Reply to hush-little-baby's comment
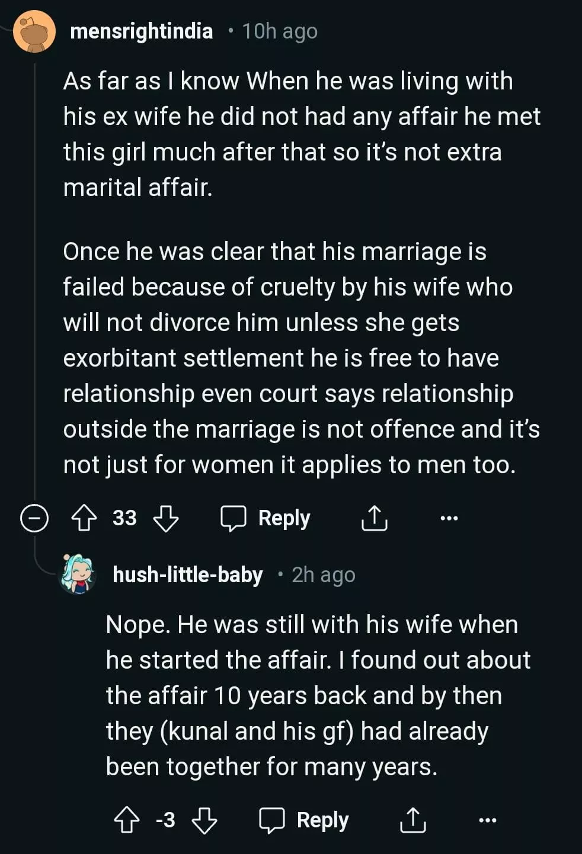582x854 pixels. (x=305, y=820)
